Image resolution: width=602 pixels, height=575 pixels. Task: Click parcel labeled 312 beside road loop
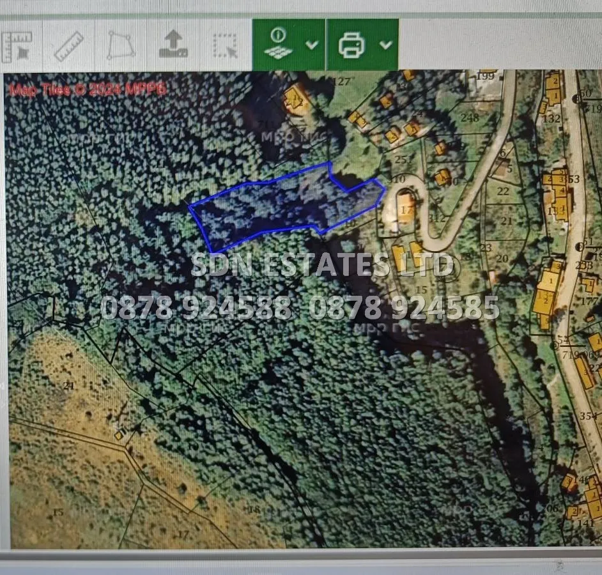tap(438, 218)
